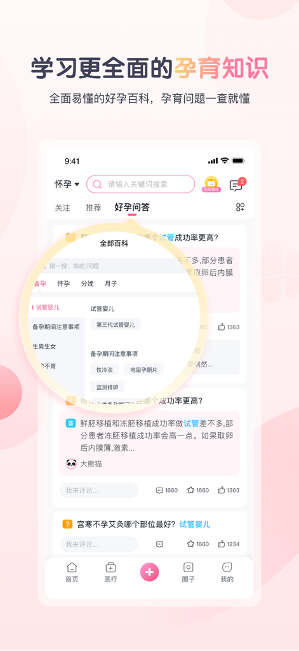299x651 pixels.
Task: Open the category grid icon beside tabs
Action: [x=240, y=207]
